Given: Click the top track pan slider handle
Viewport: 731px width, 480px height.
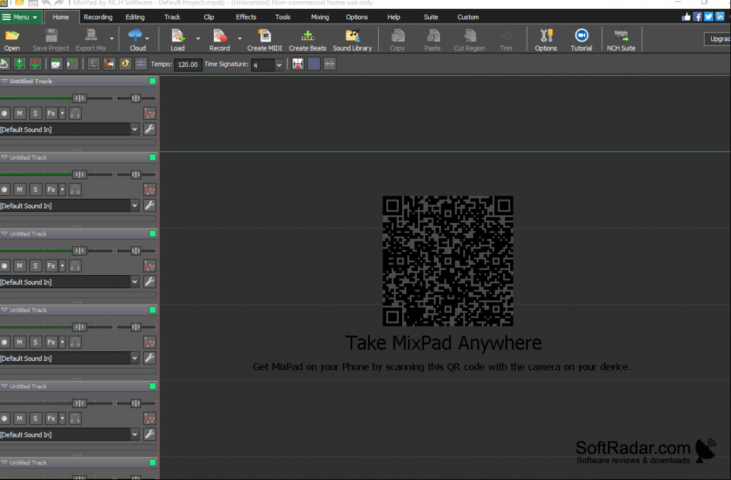Looking at the screenshot, I should [x=136, y=98].
